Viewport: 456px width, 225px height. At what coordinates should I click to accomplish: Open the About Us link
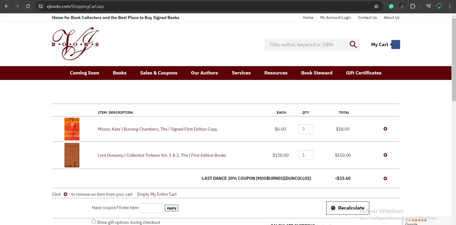392,18
